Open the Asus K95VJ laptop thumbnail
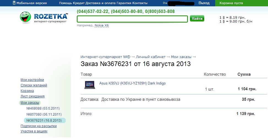This screenshot has width=268, height=139. point(90,85)
